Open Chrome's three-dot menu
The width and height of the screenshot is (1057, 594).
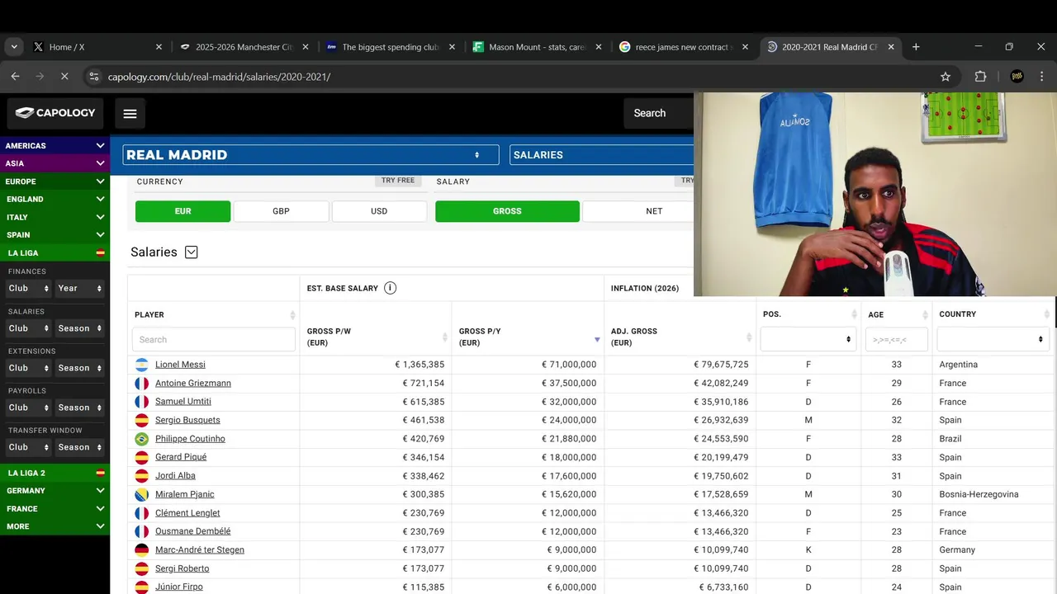pos(1042,77)
